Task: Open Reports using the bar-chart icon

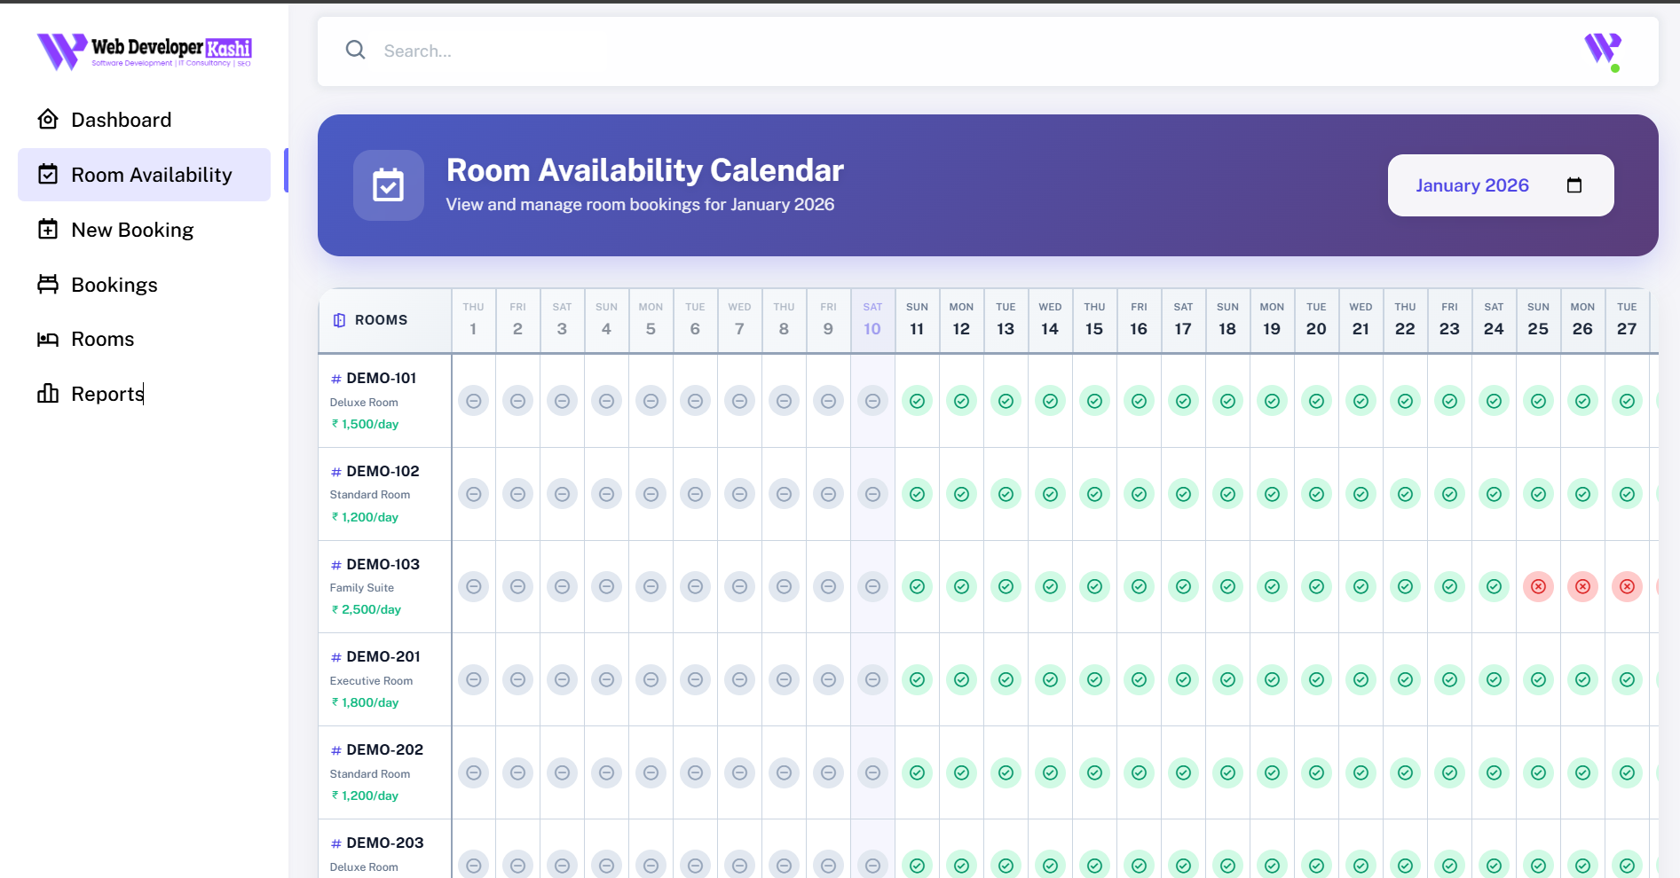Action: click(x=48, y=393)
